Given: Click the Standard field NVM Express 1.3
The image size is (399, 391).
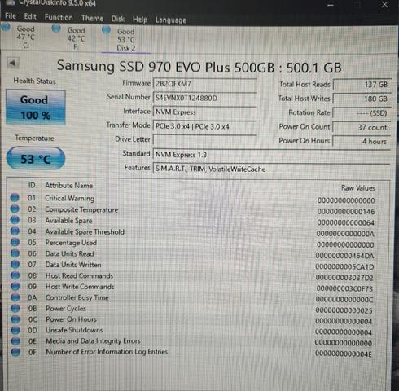Looking at the screenshot, I should tap(272, 155).
